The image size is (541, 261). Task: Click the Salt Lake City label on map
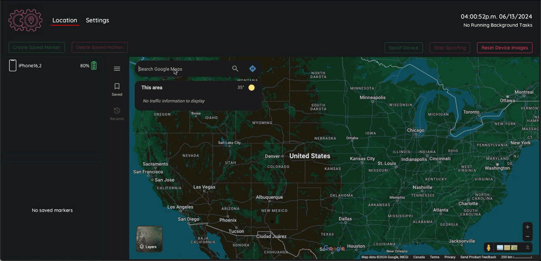(x=229, y=143)
